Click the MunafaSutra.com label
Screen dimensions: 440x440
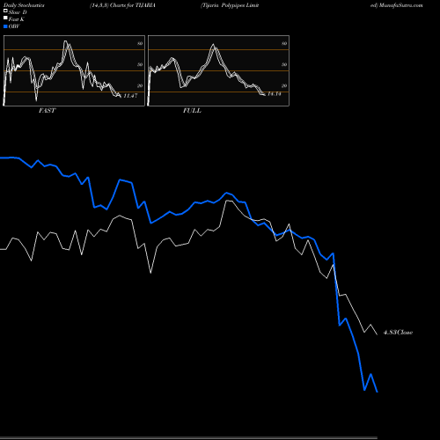400,5
